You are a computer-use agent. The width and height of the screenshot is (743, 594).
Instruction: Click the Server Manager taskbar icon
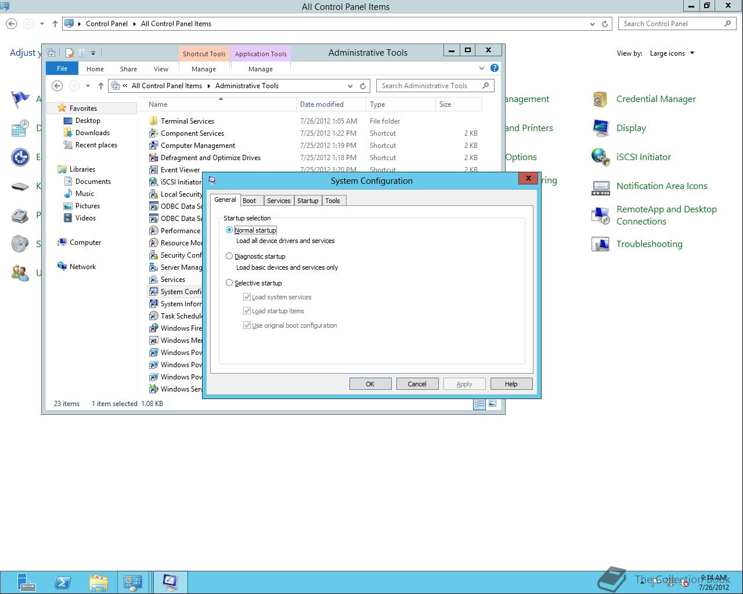point(26,582)
